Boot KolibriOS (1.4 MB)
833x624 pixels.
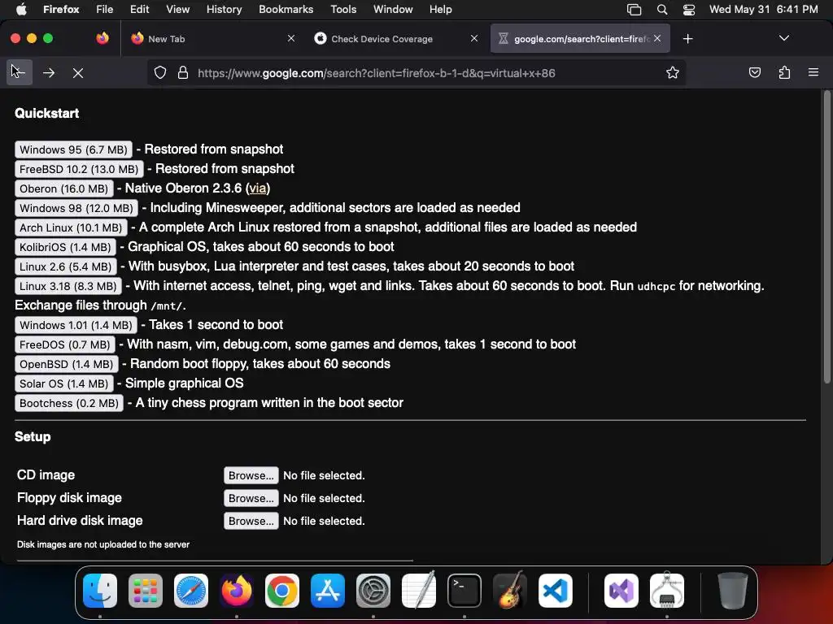[x=65, y=247]
